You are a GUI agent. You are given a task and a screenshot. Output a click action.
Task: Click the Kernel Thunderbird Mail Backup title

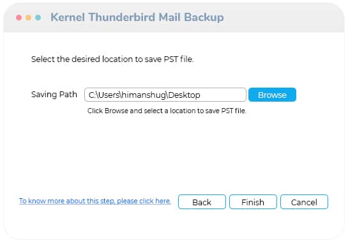137,17
